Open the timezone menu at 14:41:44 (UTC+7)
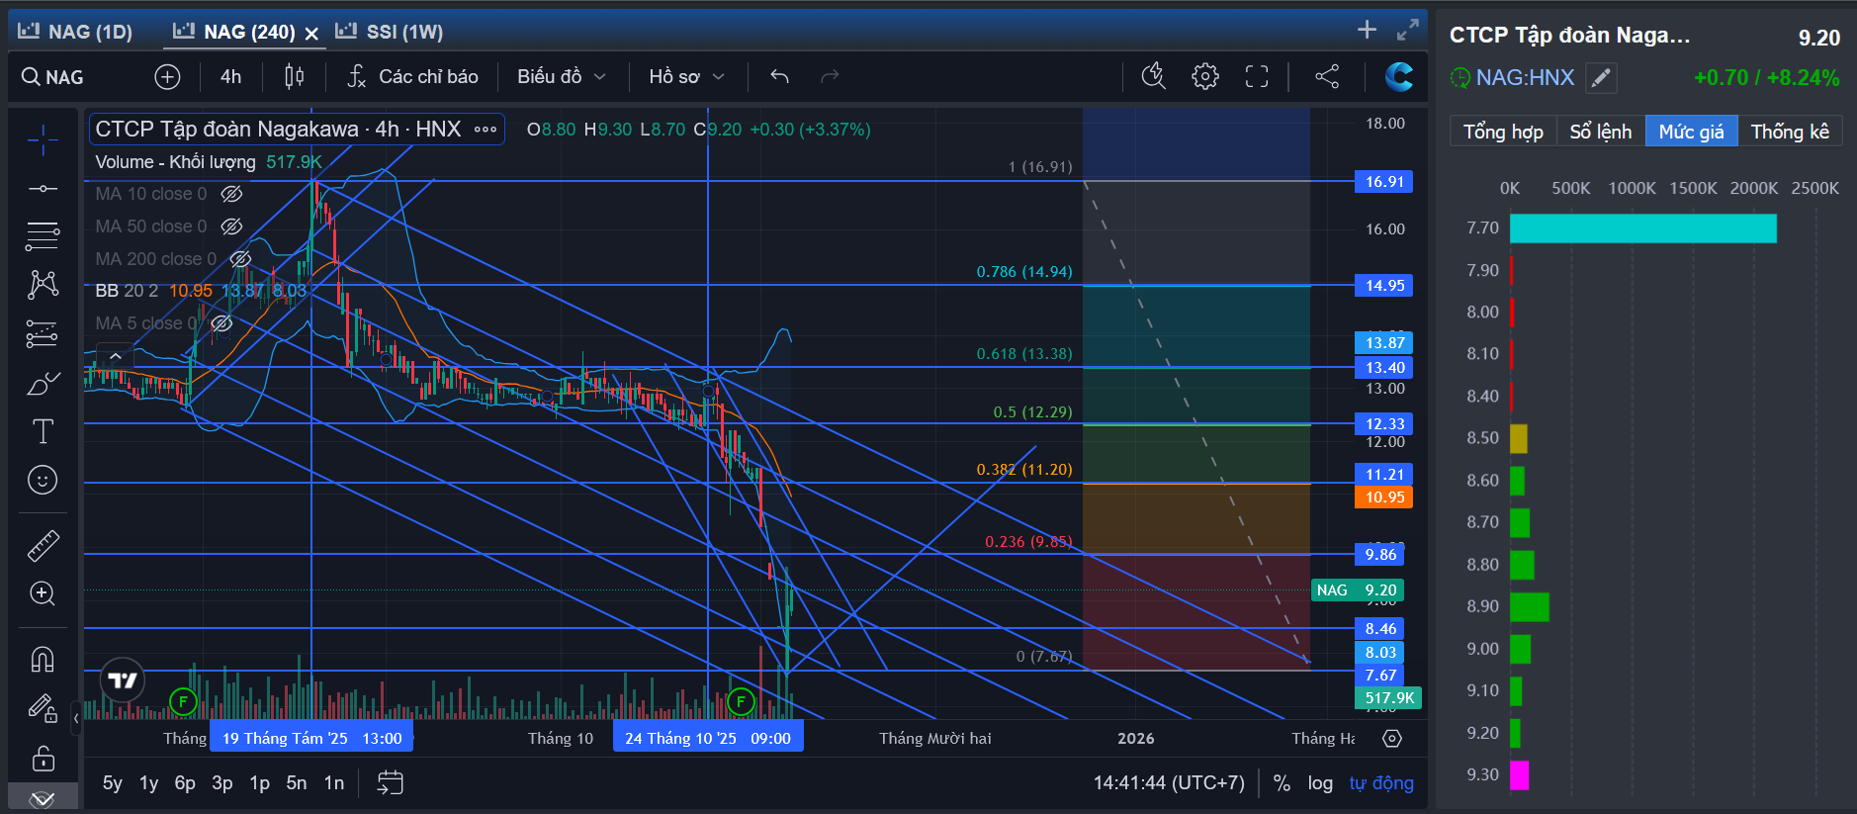Screen dimensions: 1857x814 pos(1169,783)
